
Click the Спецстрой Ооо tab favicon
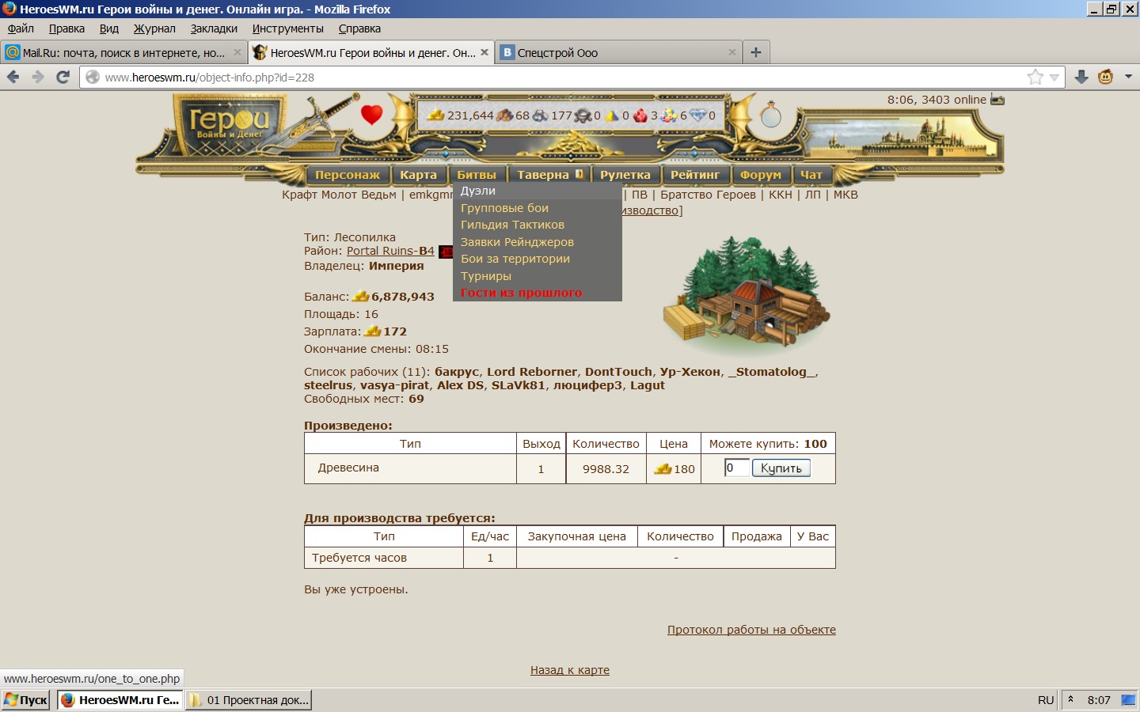click(507, 52)
